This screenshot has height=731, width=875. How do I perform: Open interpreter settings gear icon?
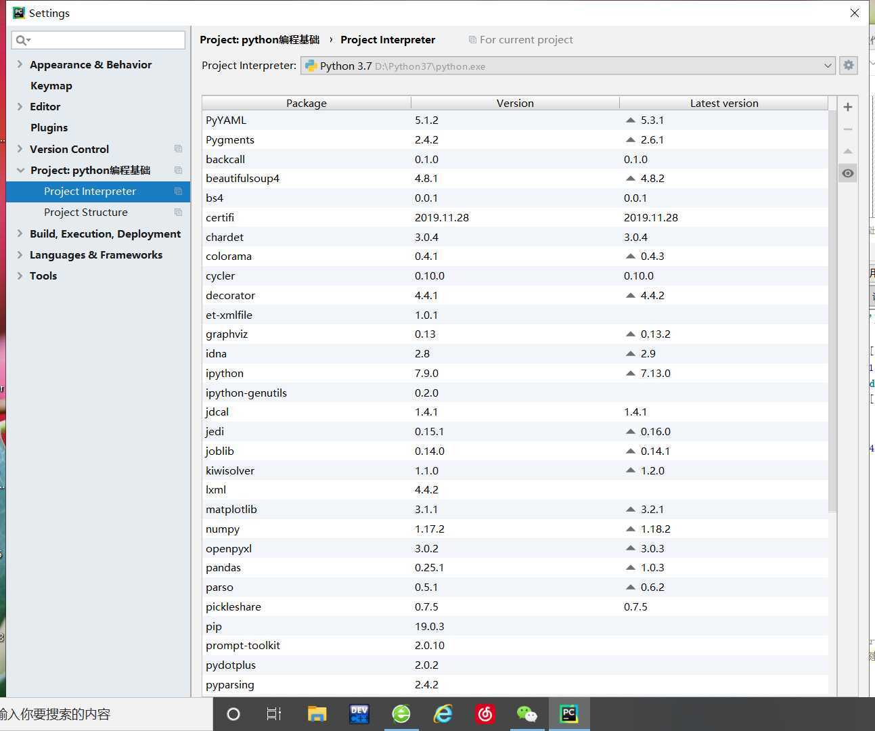(849, 66)
